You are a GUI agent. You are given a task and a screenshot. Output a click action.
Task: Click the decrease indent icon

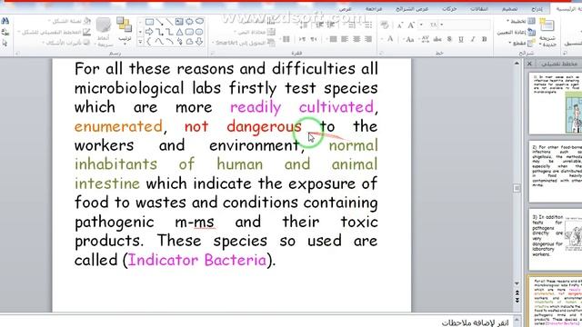pyautogui.click(x=331, y=25)
